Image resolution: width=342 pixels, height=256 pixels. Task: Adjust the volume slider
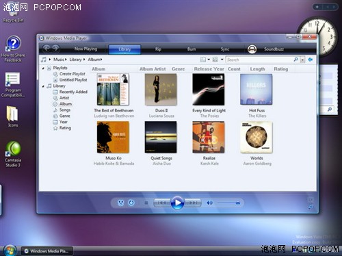[228, 203]
